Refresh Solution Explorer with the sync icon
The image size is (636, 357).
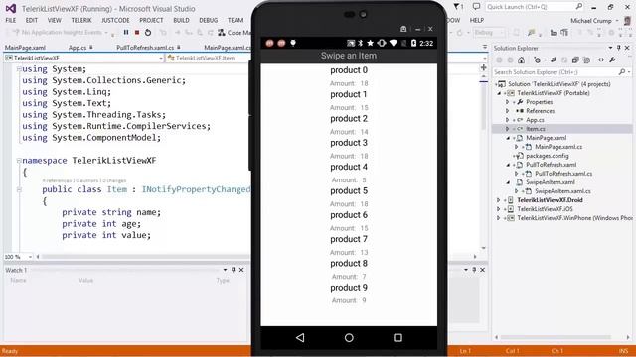coord(553,60)
